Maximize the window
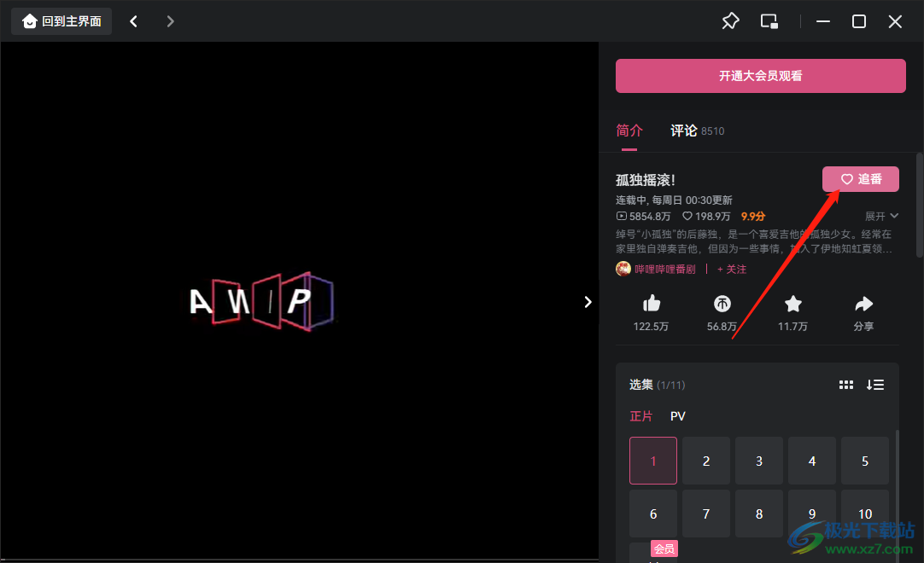This screenshot has height=563, width=924. (x=859, y=22)
